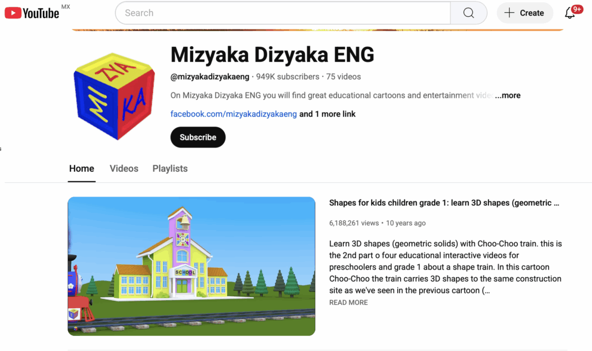Open the Playlists tab
592x351 pixels.
(169, 168)
